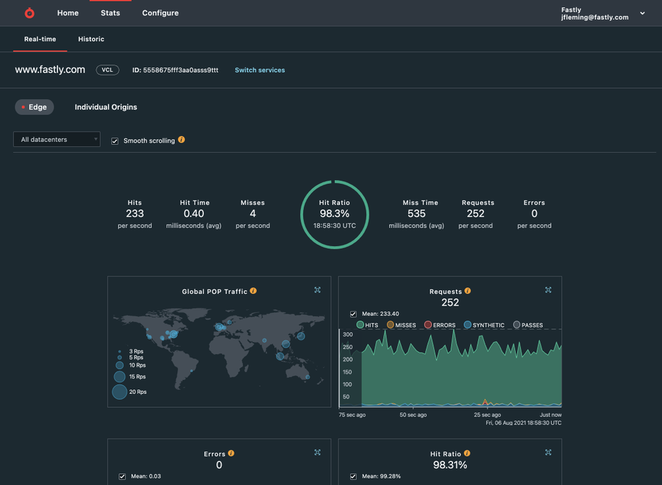This screenshot has height=485, width=662.
Task: Expand the Errors chart panel
Action: click(x=318, y=452)
